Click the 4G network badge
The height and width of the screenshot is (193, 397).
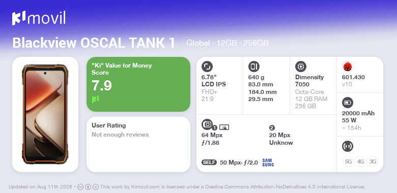(x=360, y=162)
